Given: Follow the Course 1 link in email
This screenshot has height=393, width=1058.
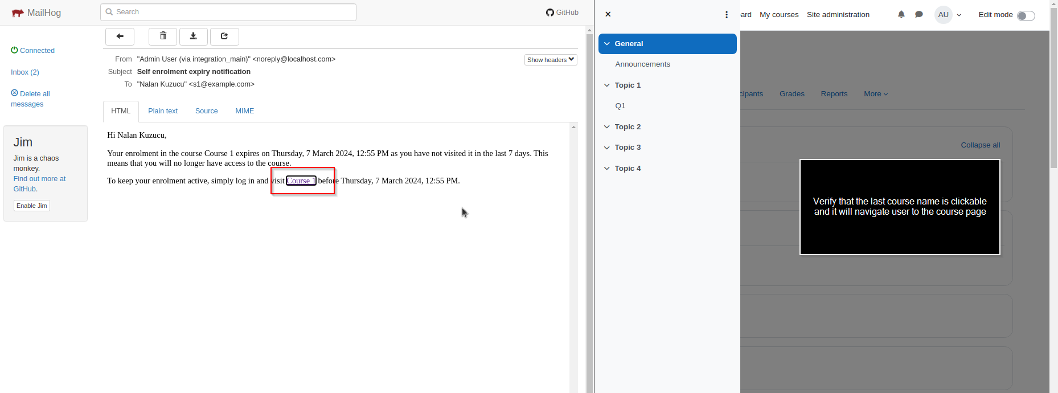Looking at the screenshot, I should (x=301, y=181).
